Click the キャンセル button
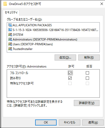The image size is (105, 128). (x=70, y=122)
